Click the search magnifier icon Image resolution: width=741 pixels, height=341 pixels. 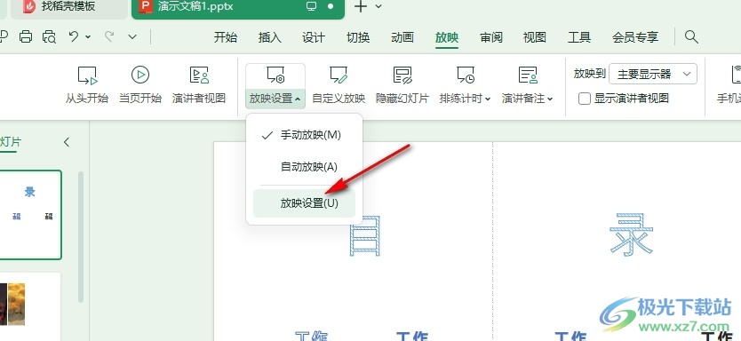pyautogui.click(x=691, y=36)
